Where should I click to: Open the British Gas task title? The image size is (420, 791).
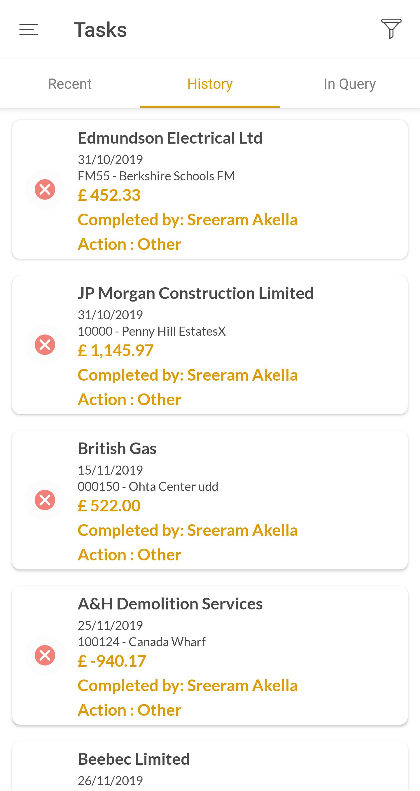[117, 448]
